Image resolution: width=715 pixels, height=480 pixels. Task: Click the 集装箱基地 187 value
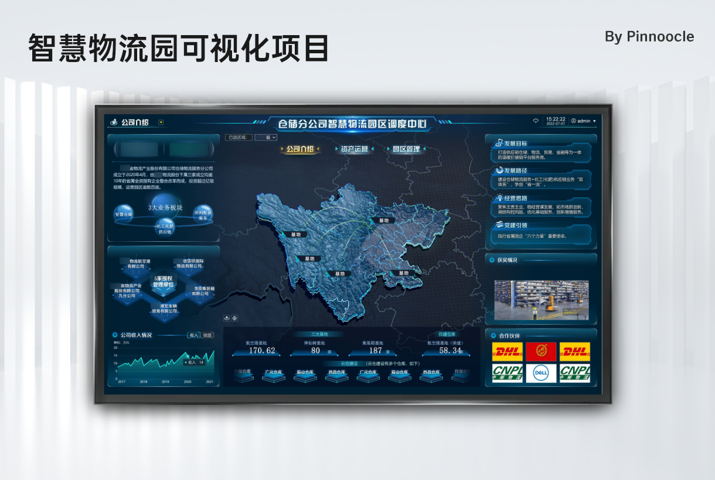pyautogui.click(x=376, y=351)
